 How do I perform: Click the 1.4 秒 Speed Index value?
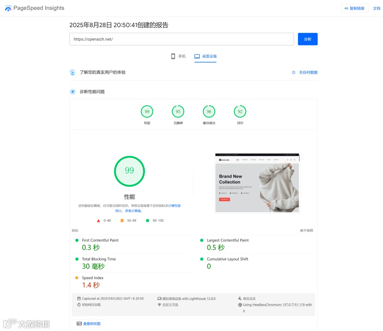tap(91, 285)
